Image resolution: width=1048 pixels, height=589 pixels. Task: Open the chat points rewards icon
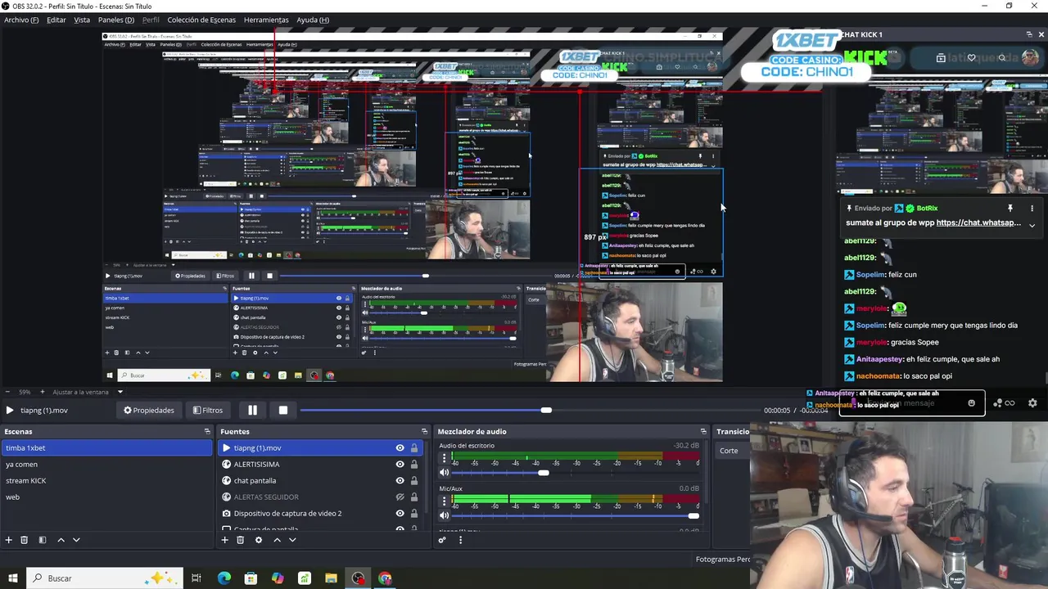(x=1003, y=403)
